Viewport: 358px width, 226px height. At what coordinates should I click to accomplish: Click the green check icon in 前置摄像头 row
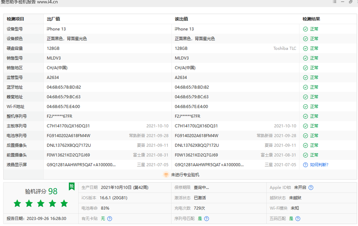(x=305, y=155)
